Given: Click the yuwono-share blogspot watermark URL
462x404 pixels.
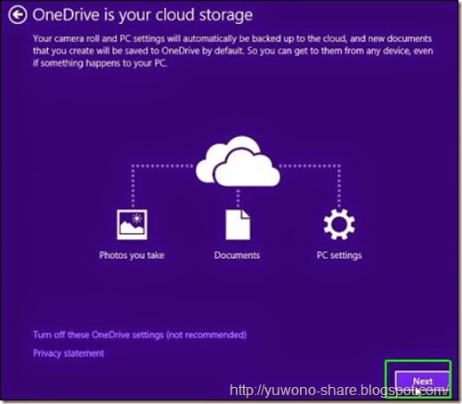Looking at the screenshot, I should (x=339, y=390).
